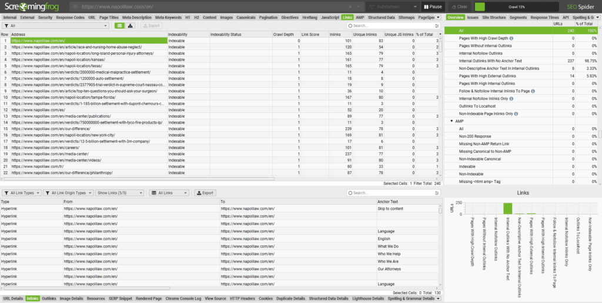Click Export button in upper toolbar
This screenshot has height=303, width=602.
151,26
